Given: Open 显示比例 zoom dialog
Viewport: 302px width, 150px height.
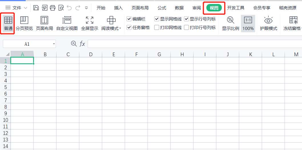Looking at the screenshot, I should [231, 23].
